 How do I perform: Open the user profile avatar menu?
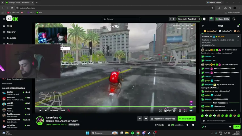click(x=234, y=19)
